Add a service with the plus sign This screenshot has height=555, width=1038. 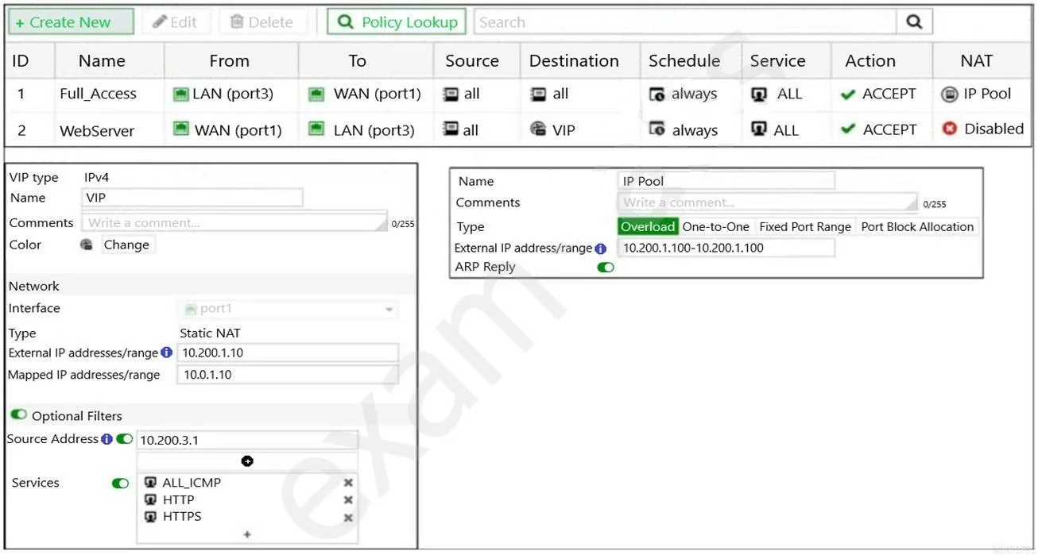tap(247, 534)
